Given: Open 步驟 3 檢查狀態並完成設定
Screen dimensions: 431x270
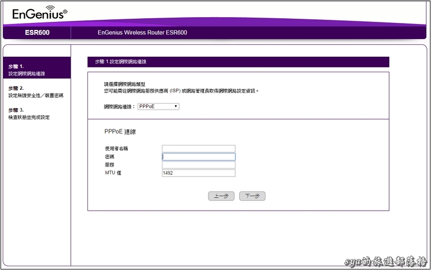Looking at the screenshot, I should [x=29, y=114].
